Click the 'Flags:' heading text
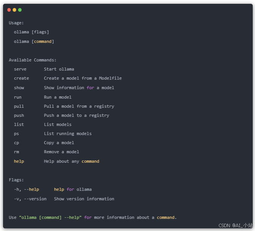The width and height of the screenshot is (255, 231). click(16, 180)
